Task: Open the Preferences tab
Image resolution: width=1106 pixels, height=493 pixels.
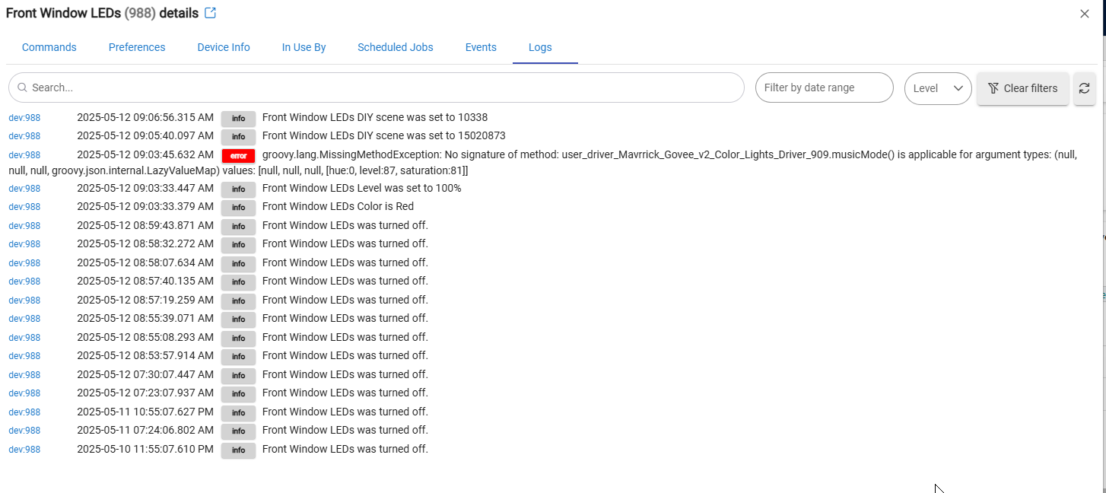Action: (x=137, y=47)
